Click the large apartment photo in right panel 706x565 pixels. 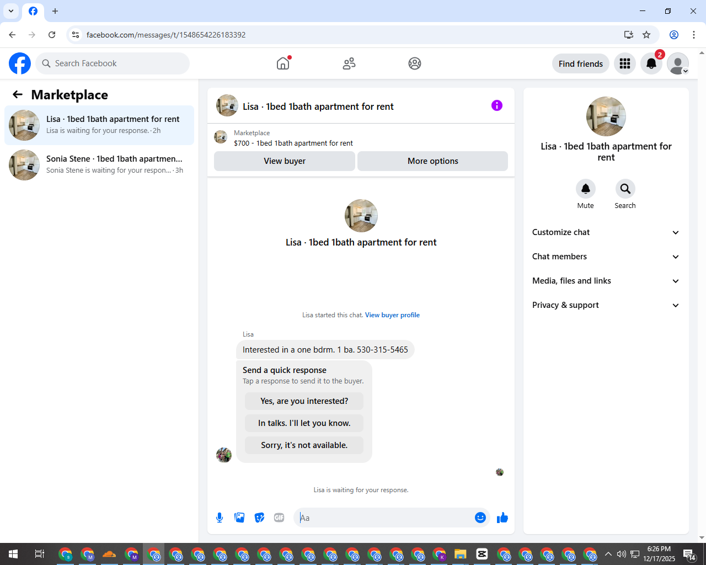[606, 116]
